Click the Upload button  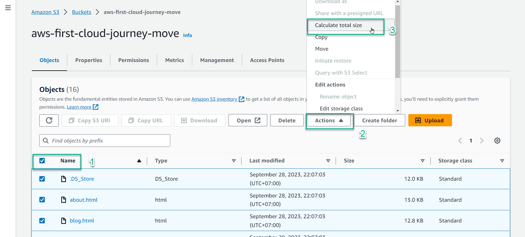430,120
